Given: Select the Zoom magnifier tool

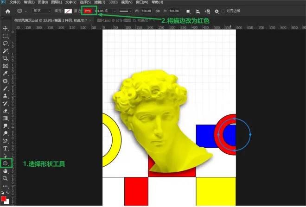Looking at the screenshot, I should [x=5, y=178].
